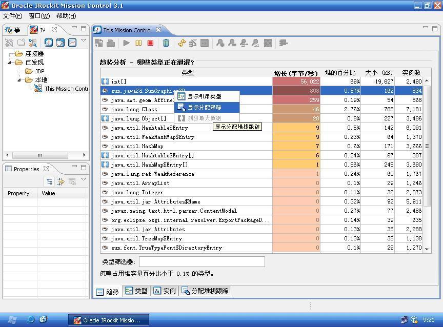Select the 连接器 folder in tree
This screenshot has height=327, width=443.
tap(34, 54)
